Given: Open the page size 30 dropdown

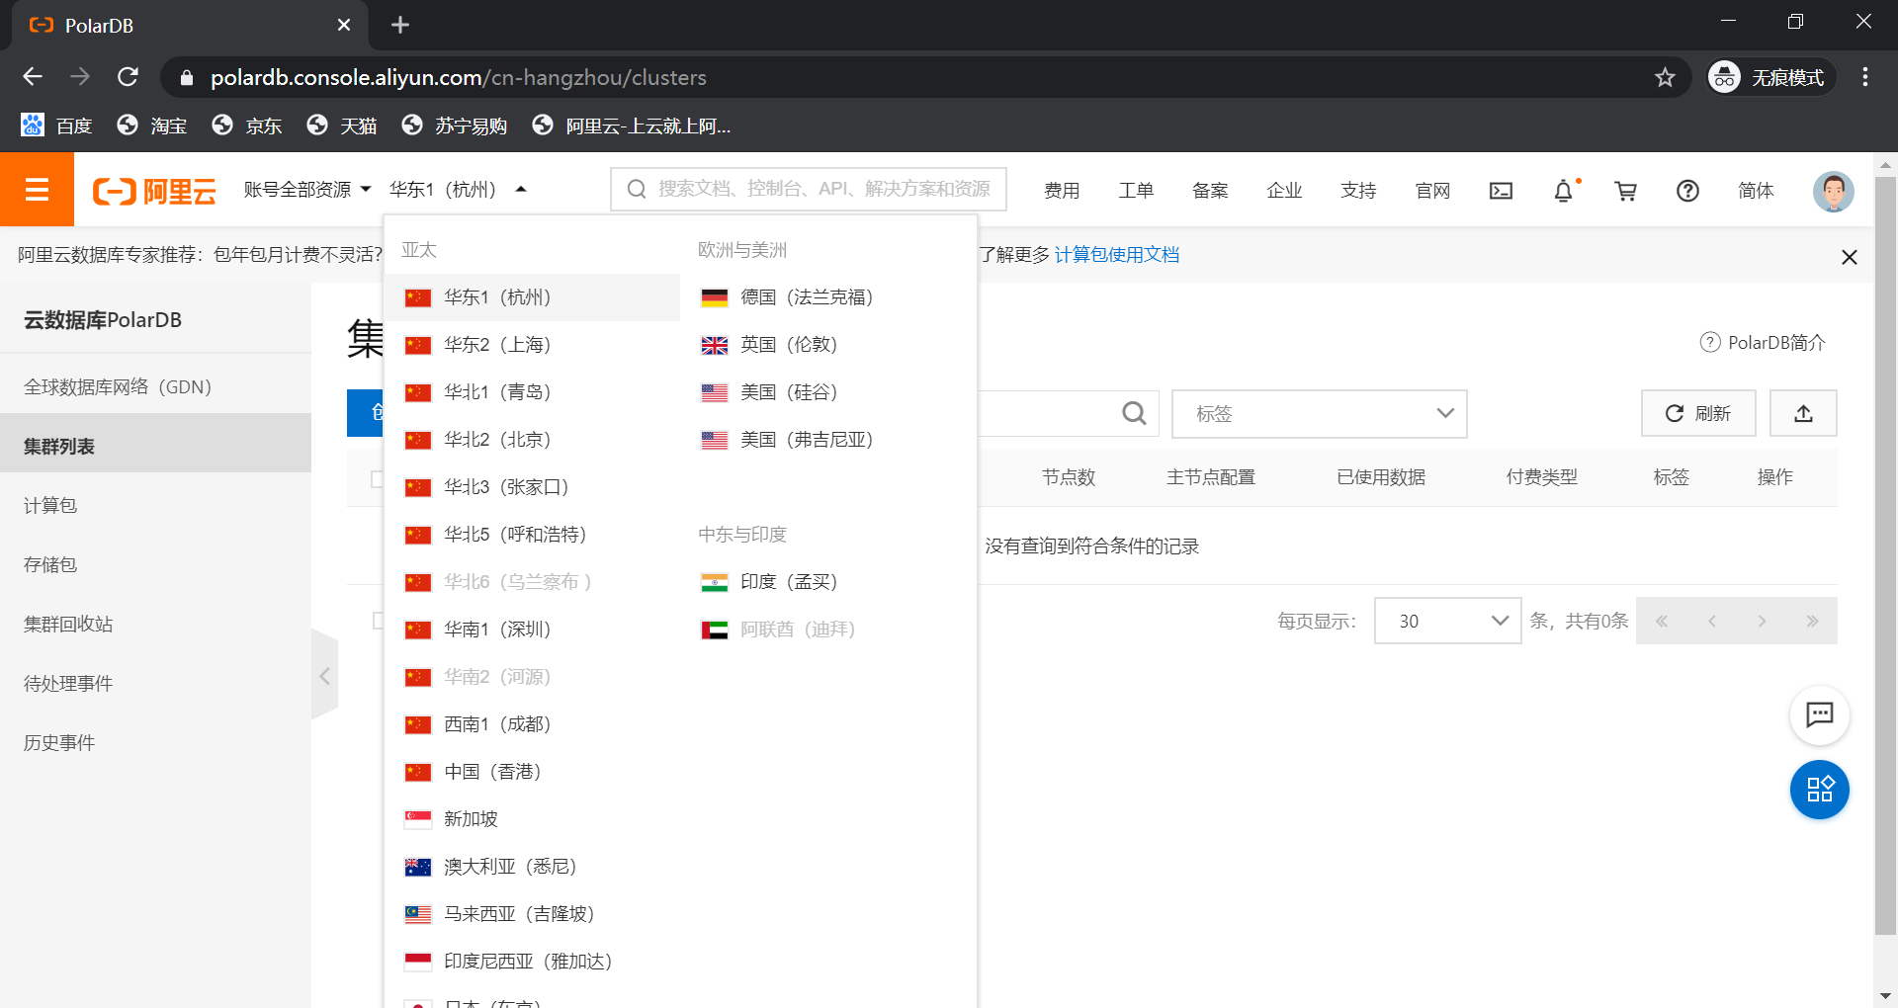Looking at the screenshot, I should click(x=1447, y=621).
